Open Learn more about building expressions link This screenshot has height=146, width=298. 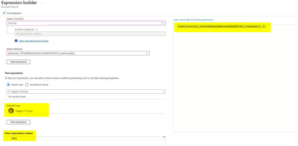[x=193, y=20]
